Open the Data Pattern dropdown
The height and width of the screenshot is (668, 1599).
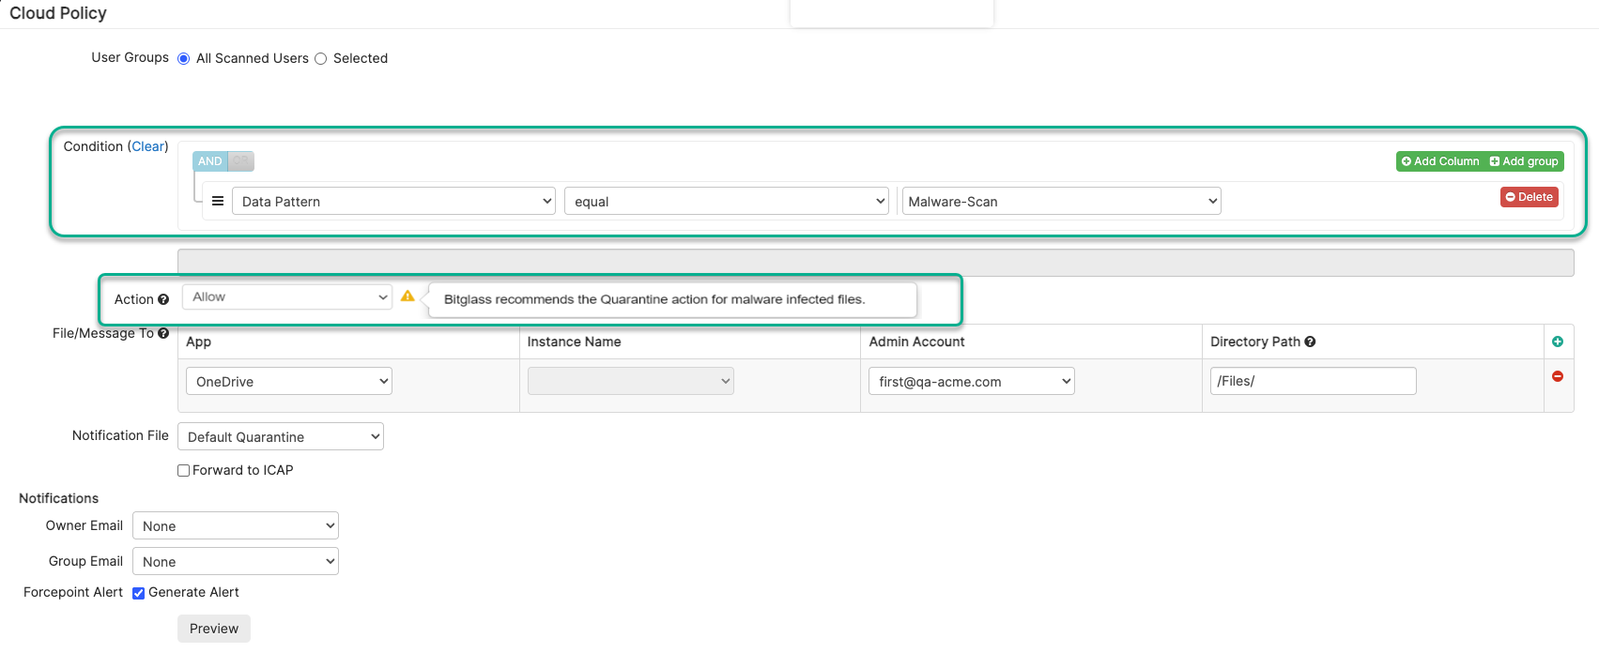[x=393, y=201]
